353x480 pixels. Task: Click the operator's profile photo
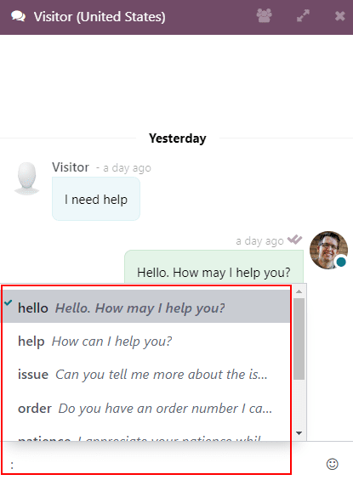[x=328, y=250]
